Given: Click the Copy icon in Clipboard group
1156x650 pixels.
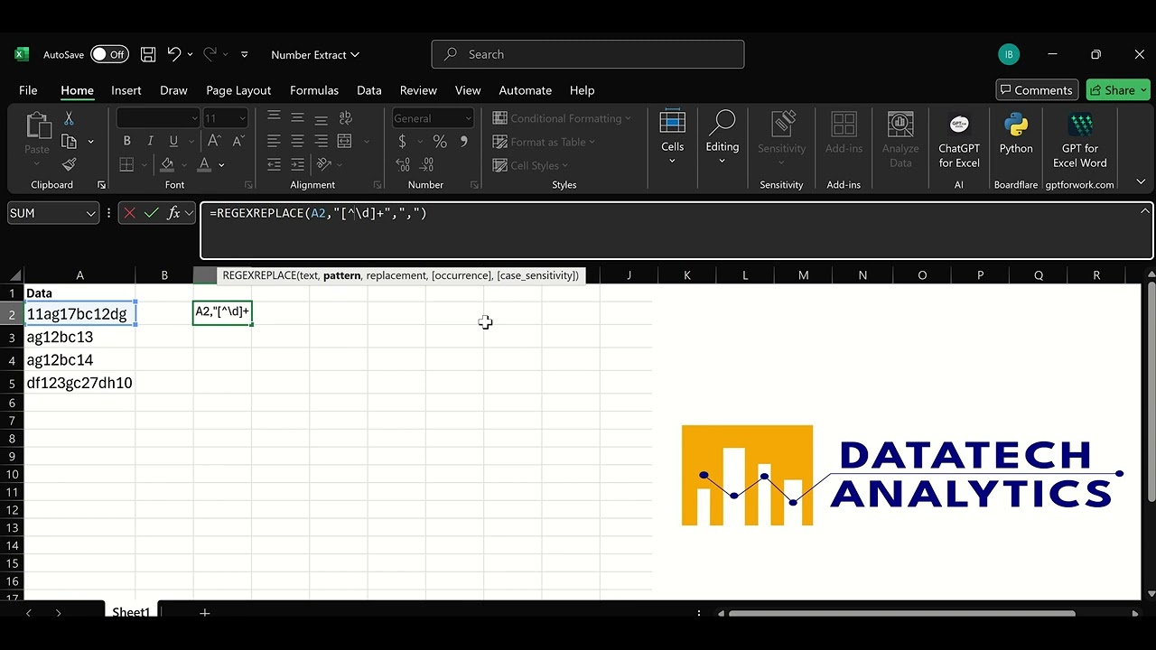Looking at the screenshot, I should click(x=70, y=142).
